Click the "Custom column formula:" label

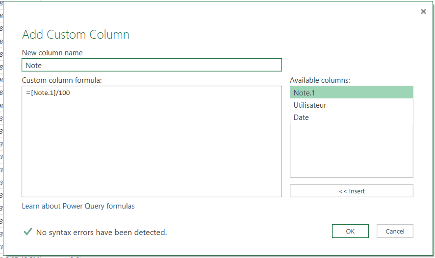pyautogui.click(x=61, y=80)
